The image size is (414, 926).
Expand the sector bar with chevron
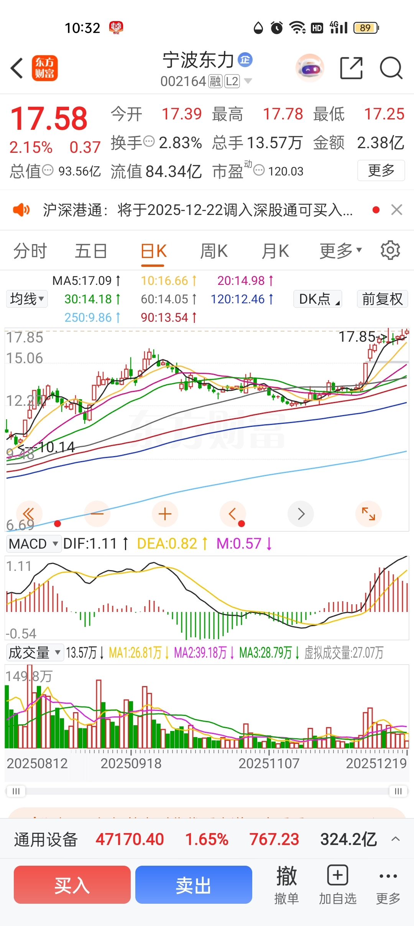point(395,839)
